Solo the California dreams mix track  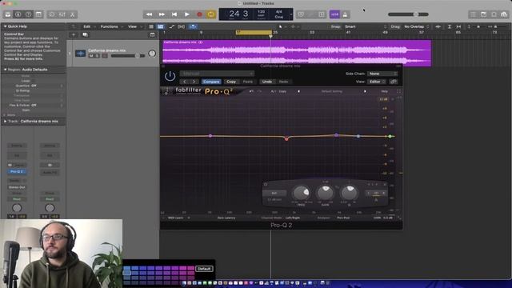(x=98, y=56)
